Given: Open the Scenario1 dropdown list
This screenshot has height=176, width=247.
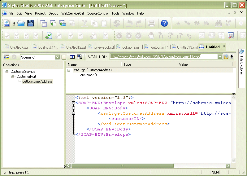Looking at the screenshot, I should [x=57, y=57].
